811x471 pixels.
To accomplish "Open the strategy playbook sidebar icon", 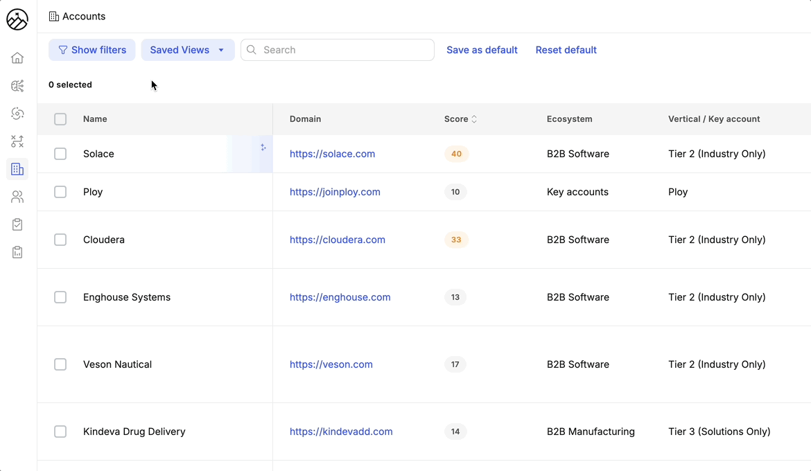I will tap(17, 141).
